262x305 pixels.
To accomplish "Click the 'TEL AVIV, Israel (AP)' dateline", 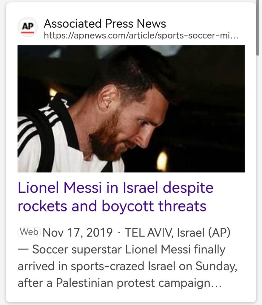I will [x=177, y=232].
